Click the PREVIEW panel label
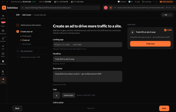 click(x=131, y=24)
